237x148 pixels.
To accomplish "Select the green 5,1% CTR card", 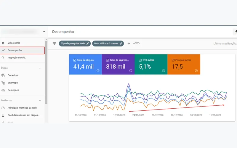I will click(151, 64).
